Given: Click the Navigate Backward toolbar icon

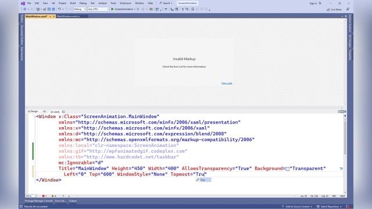Looking at the screenshot, I should pyautogui.click(x=24, y=9).
